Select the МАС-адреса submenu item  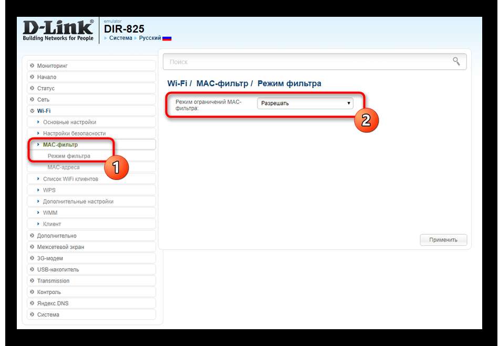pyautogui.click(x=91, y=167)
